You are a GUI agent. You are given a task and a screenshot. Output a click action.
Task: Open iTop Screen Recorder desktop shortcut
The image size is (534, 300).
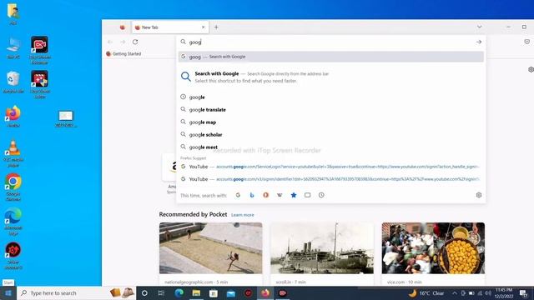39,50
